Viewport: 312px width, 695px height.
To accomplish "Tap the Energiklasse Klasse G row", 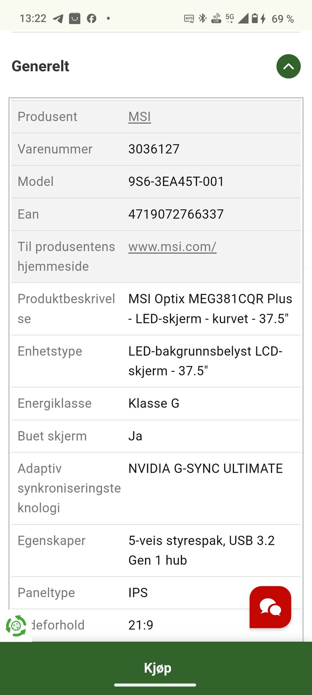I will click(156, 403).
